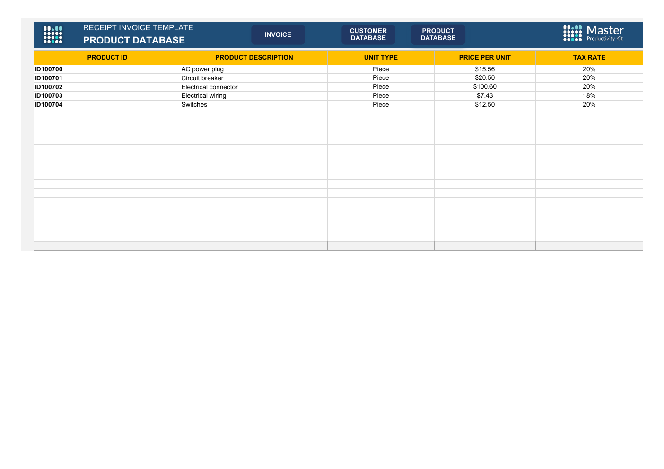Click the Circuit breaker description cell

(254, 78)
